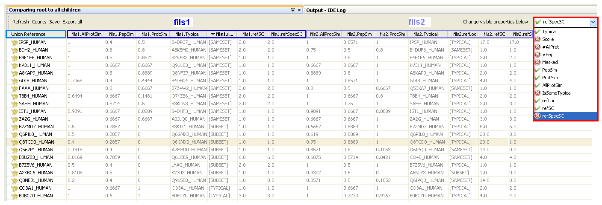Toggle the PepSim visible property

[549, 70]
